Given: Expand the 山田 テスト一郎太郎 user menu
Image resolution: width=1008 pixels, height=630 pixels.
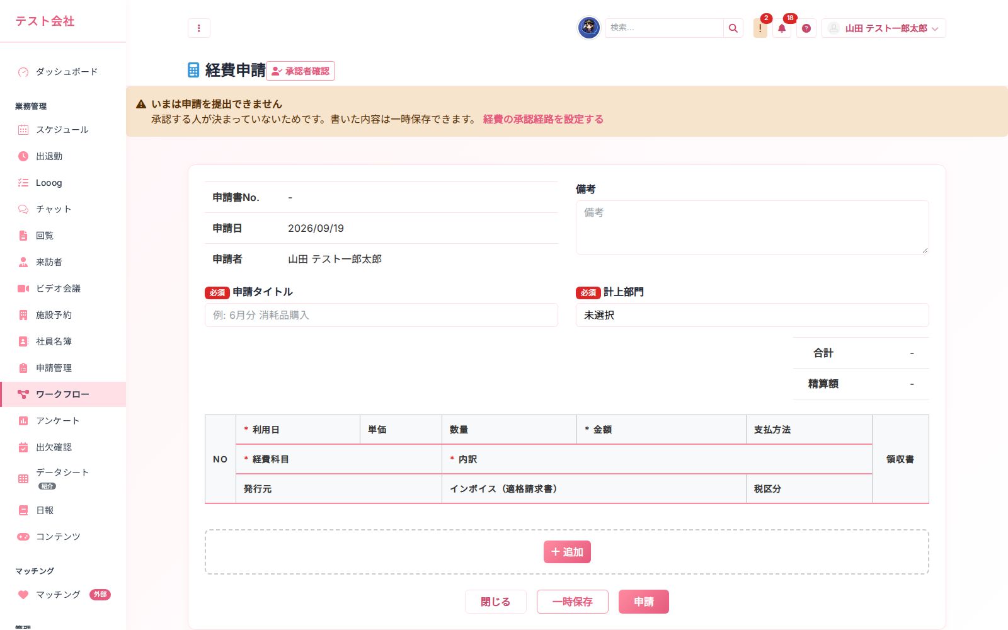Looking at the screenshot, I should point(884,28).
